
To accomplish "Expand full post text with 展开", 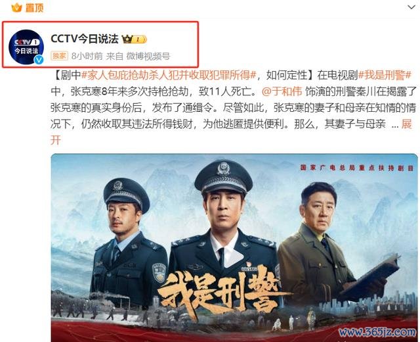I will pyautogui.click(x=406, y=124).
